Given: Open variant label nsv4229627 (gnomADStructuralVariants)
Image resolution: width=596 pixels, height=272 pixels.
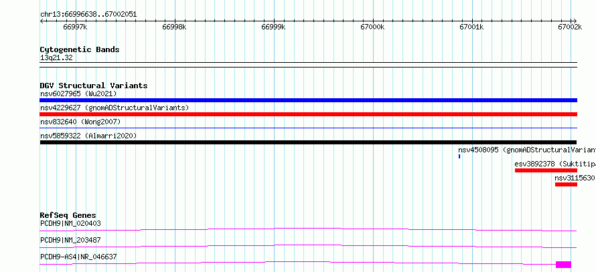Looking at the screenshot, I should 115,108.
